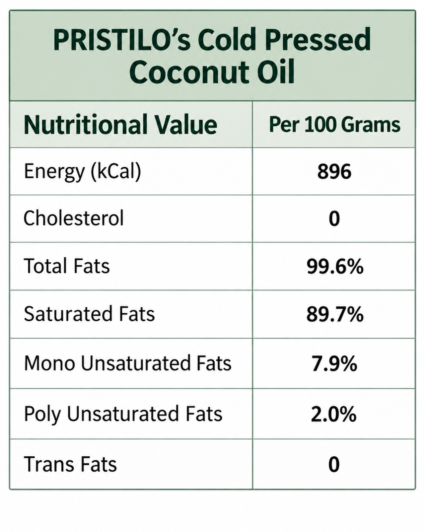
Task: Select the Mono Unsaturated Fats label
Action: click(128, 363)
